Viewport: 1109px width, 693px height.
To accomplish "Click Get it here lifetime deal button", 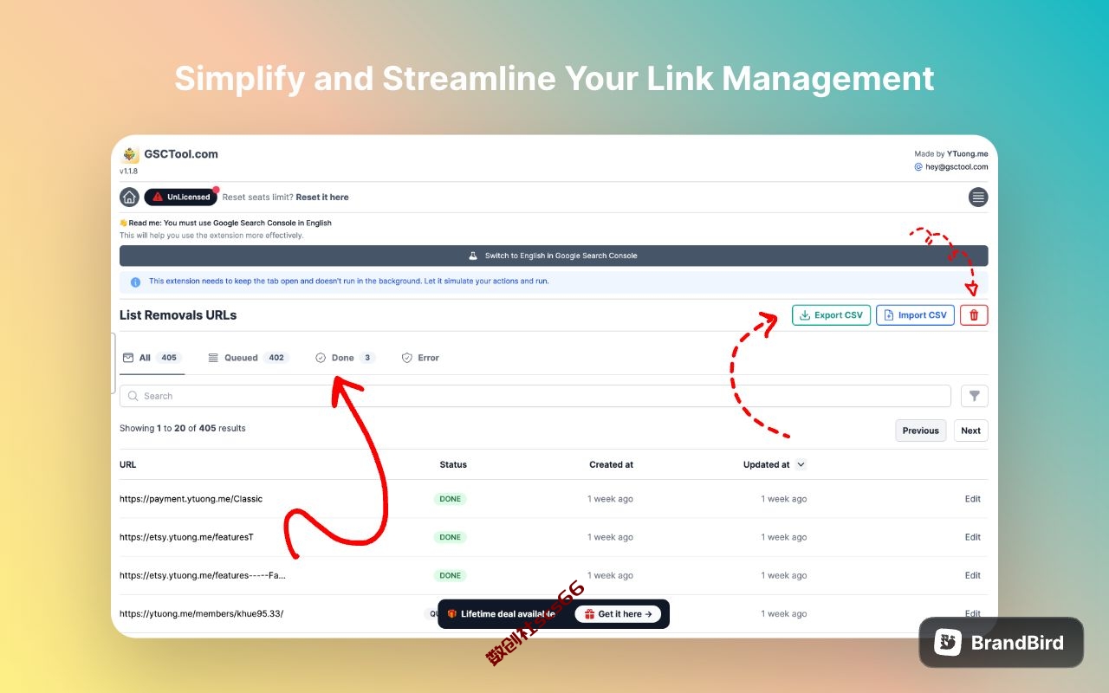I will click(x=619, y=614).
